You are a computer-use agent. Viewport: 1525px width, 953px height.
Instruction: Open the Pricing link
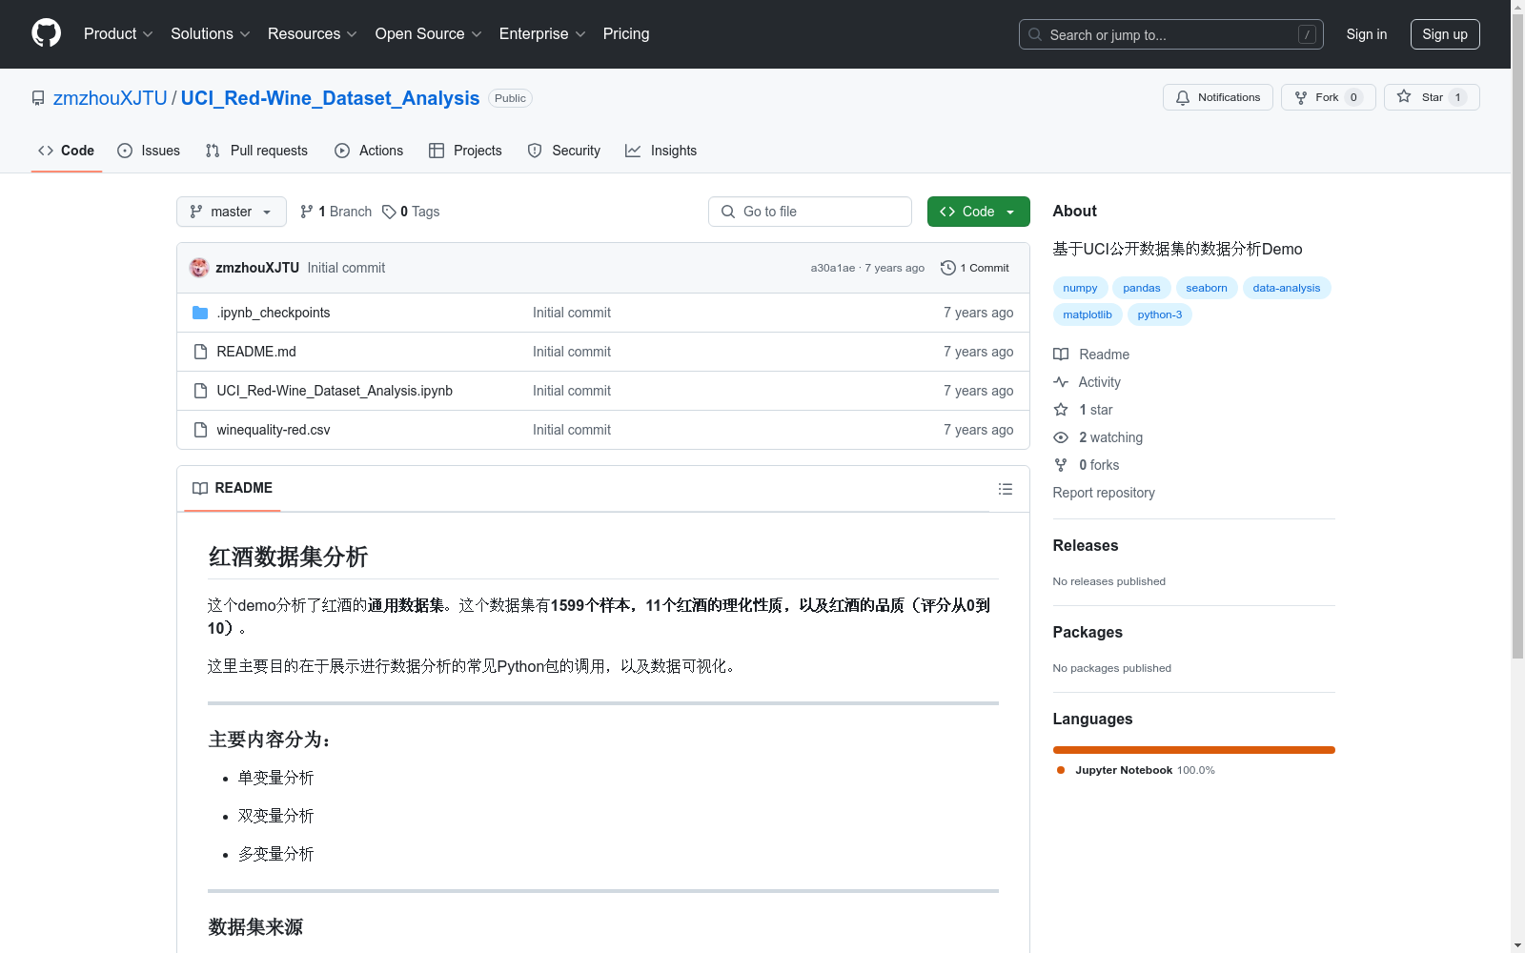pos(626,33)
